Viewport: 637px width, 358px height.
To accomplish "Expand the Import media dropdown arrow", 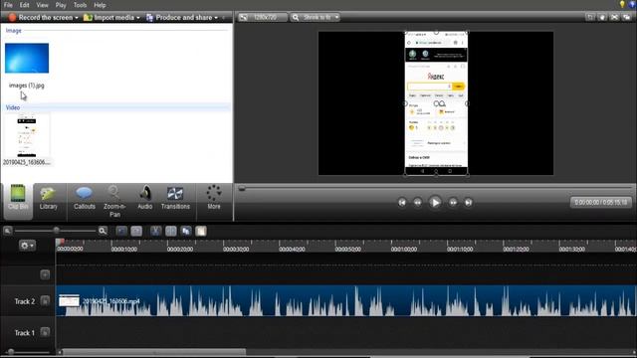I will point(138,18).
